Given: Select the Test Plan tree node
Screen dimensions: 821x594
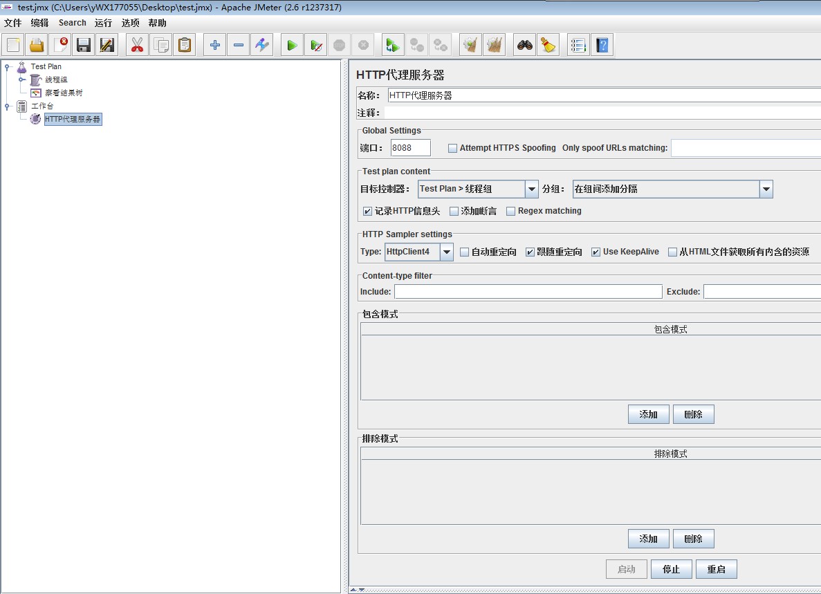Looking at the screenshot, I should pyautogui.click(x=46, y=66).
